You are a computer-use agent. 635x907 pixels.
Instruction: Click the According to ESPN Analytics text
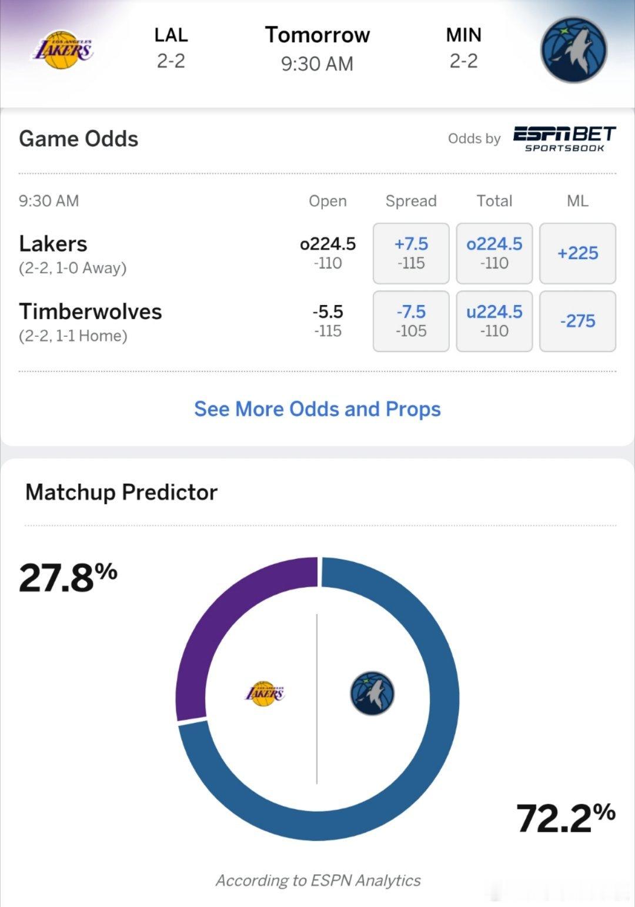(x=317, y=881)
